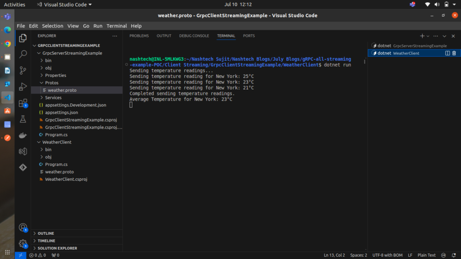The image size is (461, 259).
Task: Open the Terminal menu in menu bar
Action: coord(116,26)
